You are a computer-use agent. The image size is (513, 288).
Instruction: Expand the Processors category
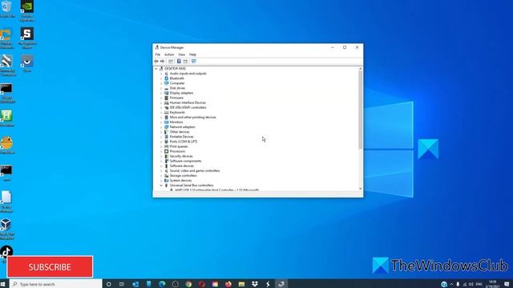(x=161, y=151)
